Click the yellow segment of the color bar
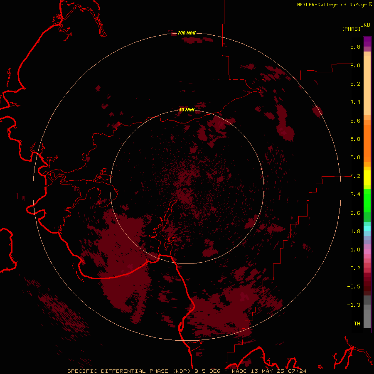This screenshot has height=374, width=374. tap(367, 178)
